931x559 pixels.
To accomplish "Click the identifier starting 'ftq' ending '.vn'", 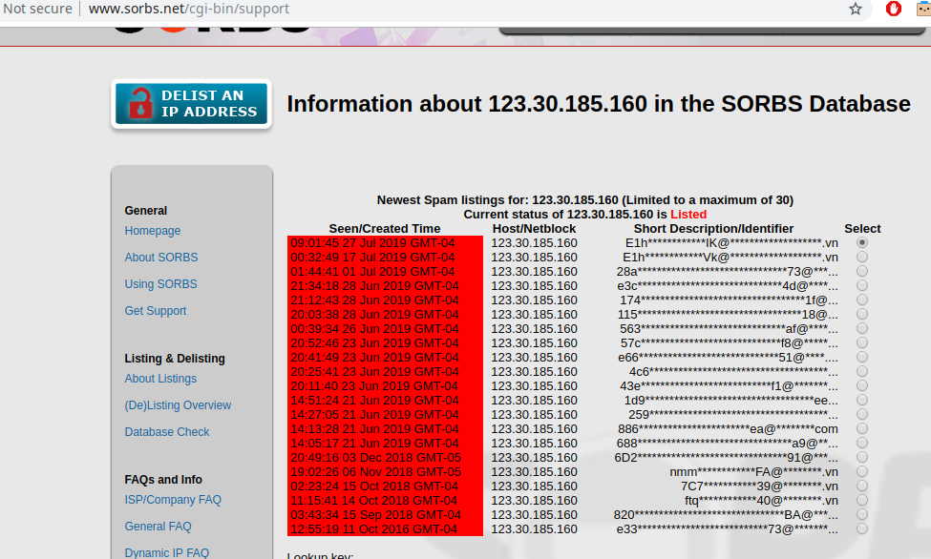I will click(x=761, y=500).
